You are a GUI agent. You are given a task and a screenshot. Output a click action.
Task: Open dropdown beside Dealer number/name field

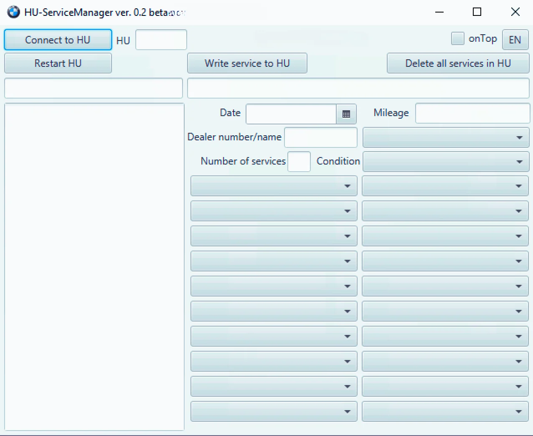pyautogui.click(x=445, y=137)
